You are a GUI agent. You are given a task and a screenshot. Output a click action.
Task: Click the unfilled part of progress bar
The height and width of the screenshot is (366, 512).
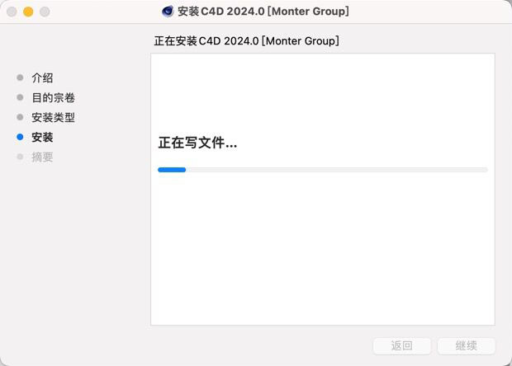click(x=337, y=170)
